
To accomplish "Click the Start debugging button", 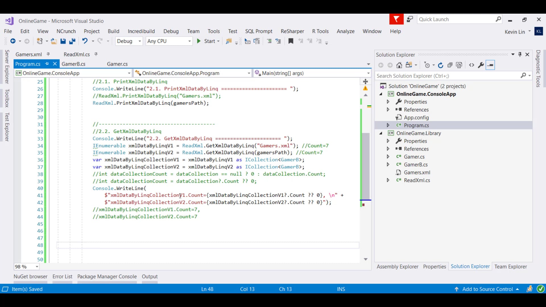I will pos(207,41).
